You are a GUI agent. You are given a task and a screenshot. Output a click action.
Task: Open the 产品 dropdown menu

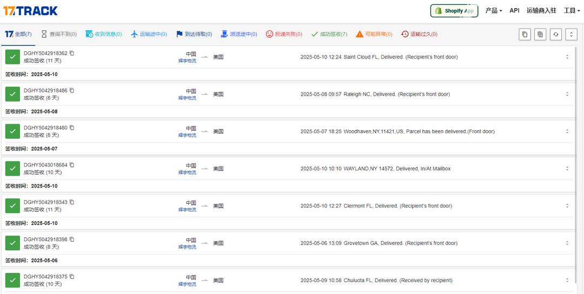pos(494,11)
